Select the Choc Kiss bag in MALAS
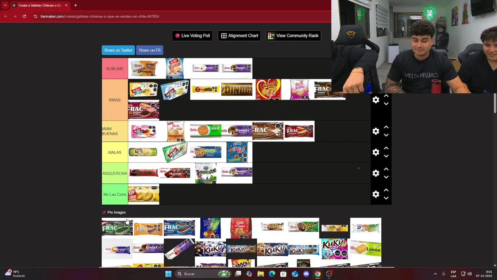497x280 pixels. [237, 152]
